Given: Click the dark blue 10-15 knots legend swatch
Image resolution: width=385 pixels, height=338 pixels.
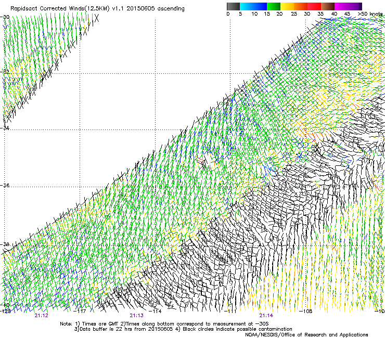Looking at the screenshot, I should pyautogui.click(x=260, y=6).
